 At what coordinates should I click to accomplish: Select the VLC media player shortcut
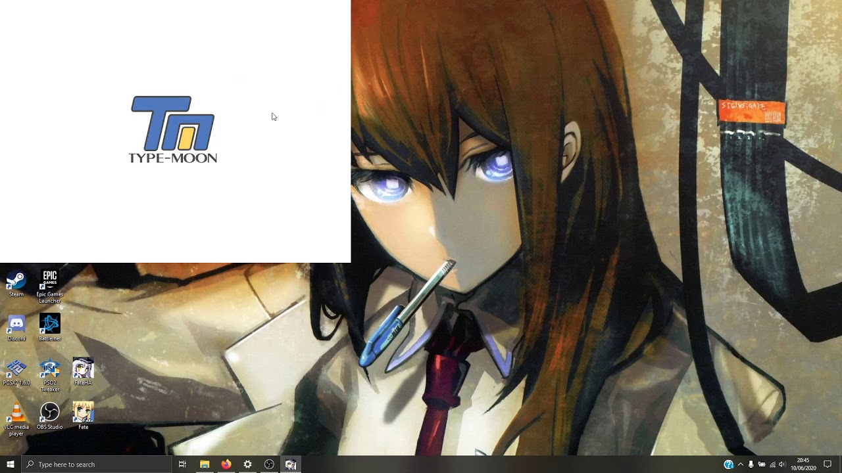coord(16,419)
